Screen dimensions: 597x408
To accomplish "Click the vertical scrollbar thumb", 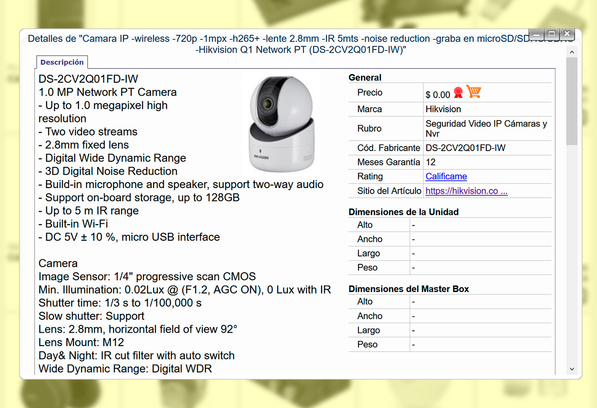I will click(572, 102).
